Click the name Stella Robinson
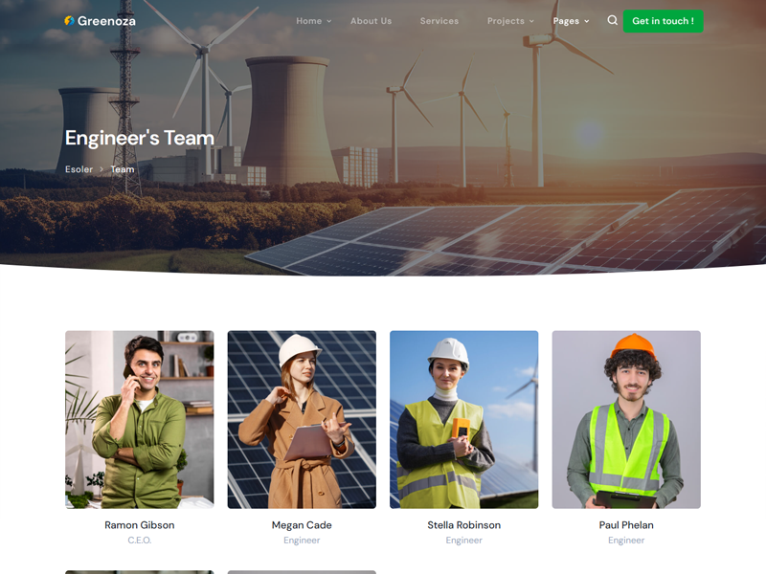Screen dimensions: 766x574 tap(464, 525)
